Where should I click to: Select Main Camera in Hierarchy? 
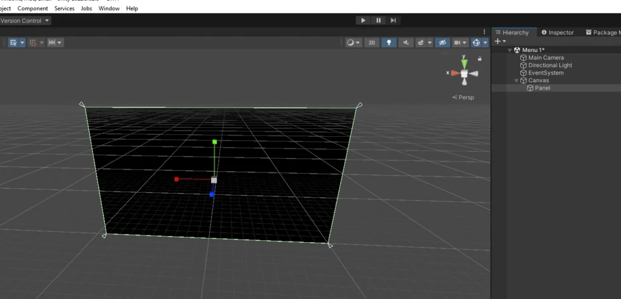pos(546,57)
